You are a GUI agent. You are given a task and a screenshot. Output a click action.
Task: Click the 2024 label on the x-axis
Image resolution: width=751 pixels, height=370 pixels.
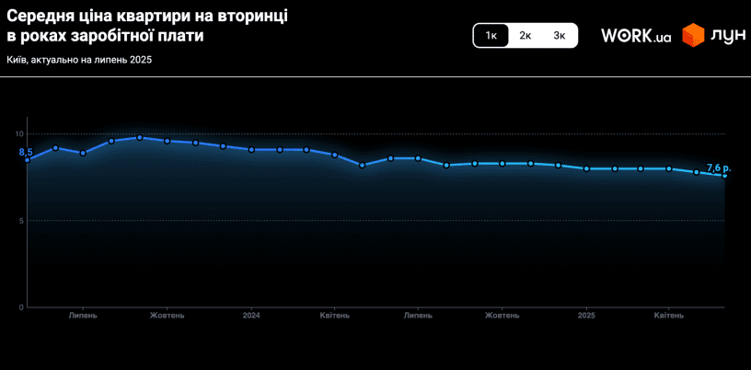pyautogui.click(x=251, y=315)
